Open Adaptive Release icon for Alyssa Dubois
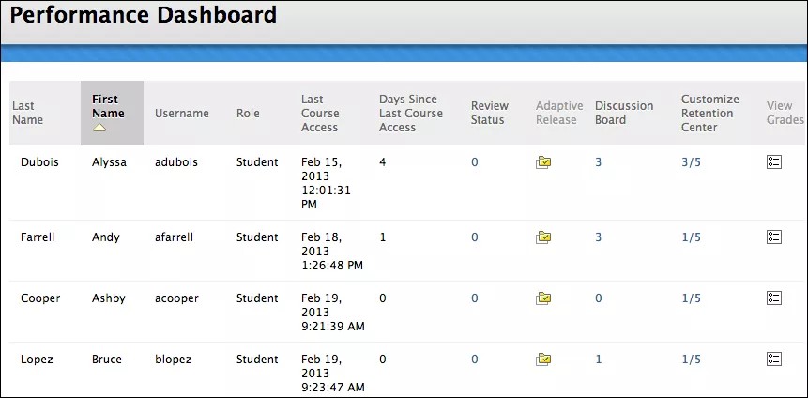 [543, 162]
